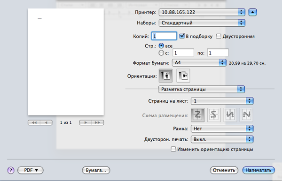Jump to first preview page
This screenshot has width=282, height=181.
34,123
